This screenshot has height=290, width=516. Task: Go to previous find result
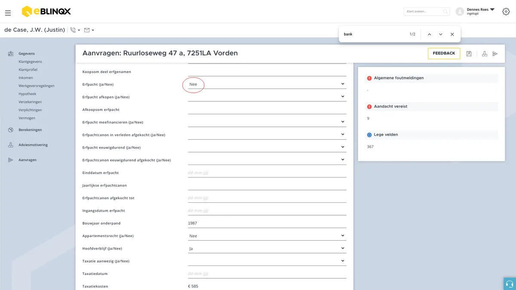tap(429, 34)
